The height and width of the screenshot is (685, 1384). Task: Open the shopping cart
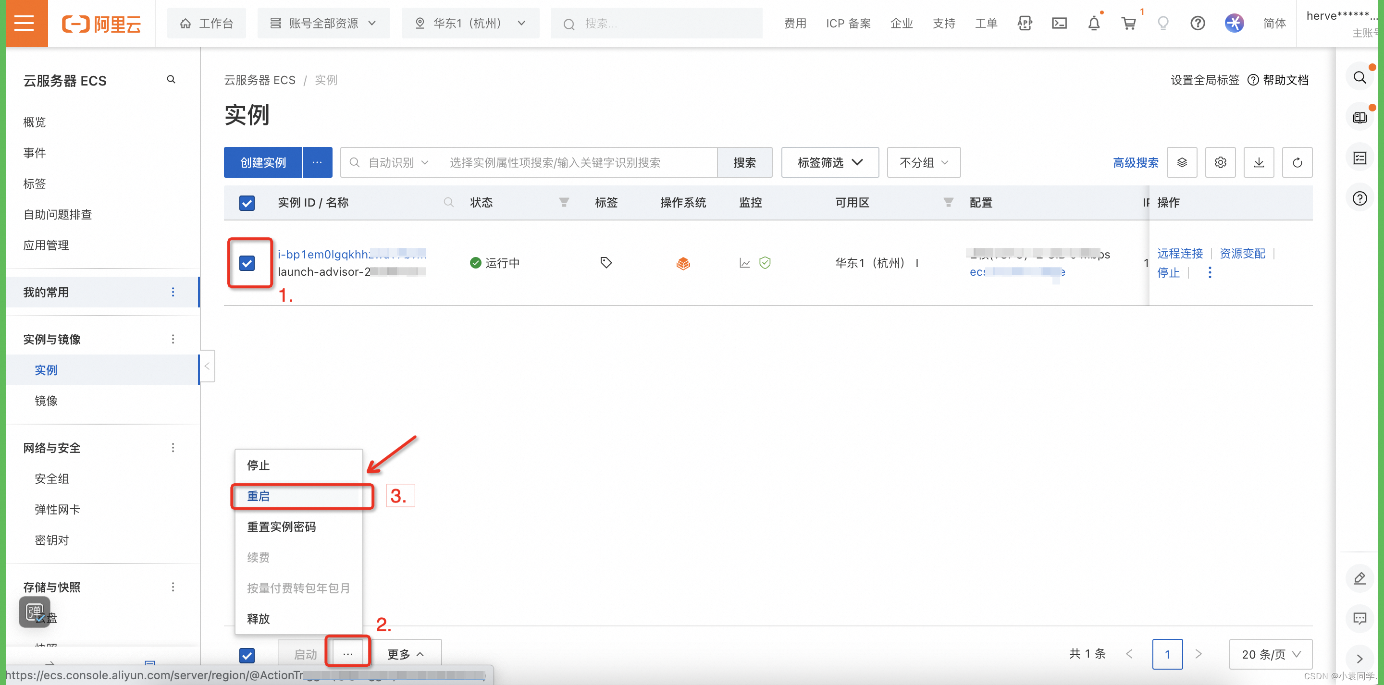pyautogui.click(x=1128, y=23)
